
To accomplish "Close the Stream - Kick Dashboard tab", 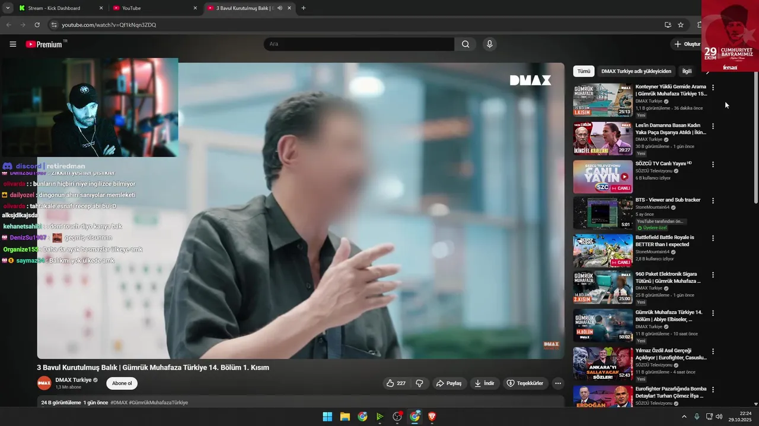I will (x=101, y=8).
